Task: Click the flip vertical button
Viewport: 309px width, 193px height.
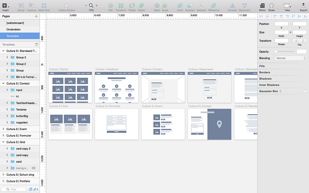Action: tap(303, 41)
